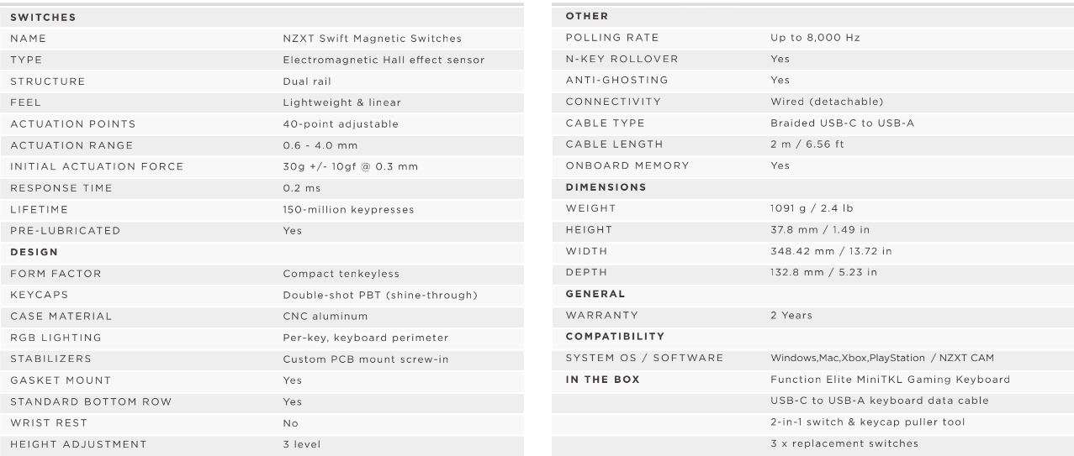Click the 2 Years warranty value

(791, 316)
